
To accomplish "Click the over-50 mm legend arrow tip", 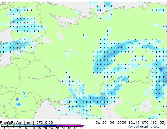I will (84, 126).
